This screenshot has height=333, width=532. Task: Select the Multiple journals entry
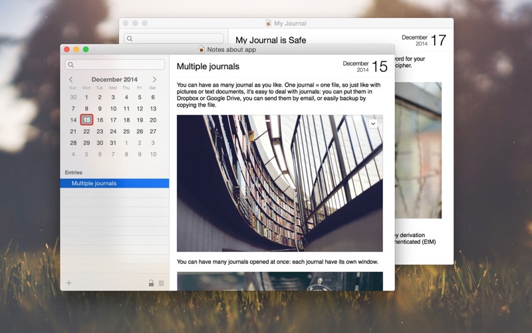[114, 183]
